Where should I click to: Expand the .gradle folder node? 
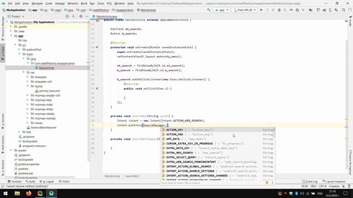click(11, 26)
